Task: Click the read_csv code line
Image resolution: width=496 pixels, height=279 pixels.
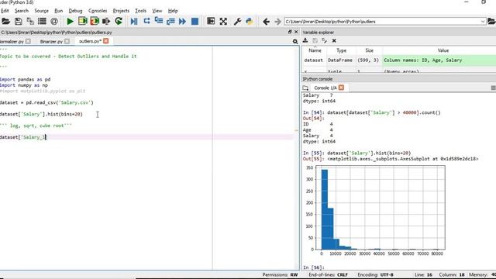Action: (46, 102)
